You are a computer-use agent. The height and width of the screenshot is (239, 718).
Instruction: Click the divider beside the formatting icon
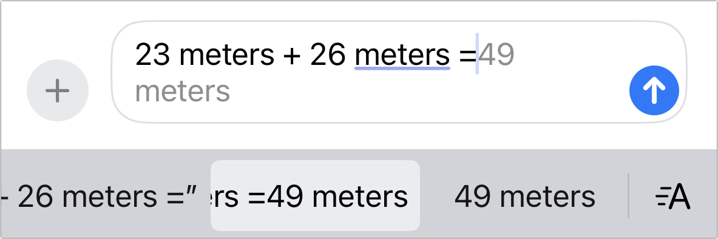(628, 195)
